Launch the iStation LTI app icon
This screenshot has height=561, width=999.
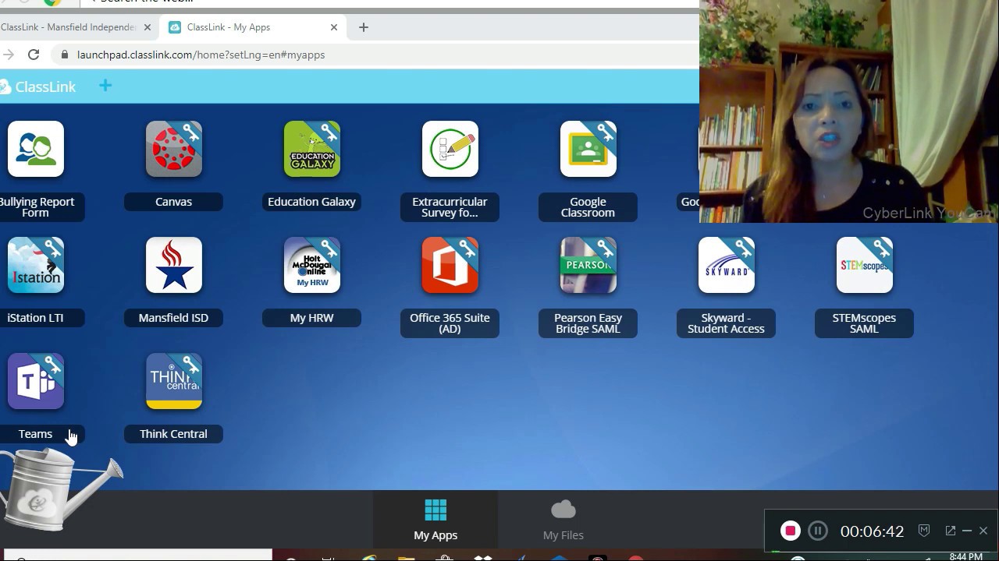tap(35, 265)
